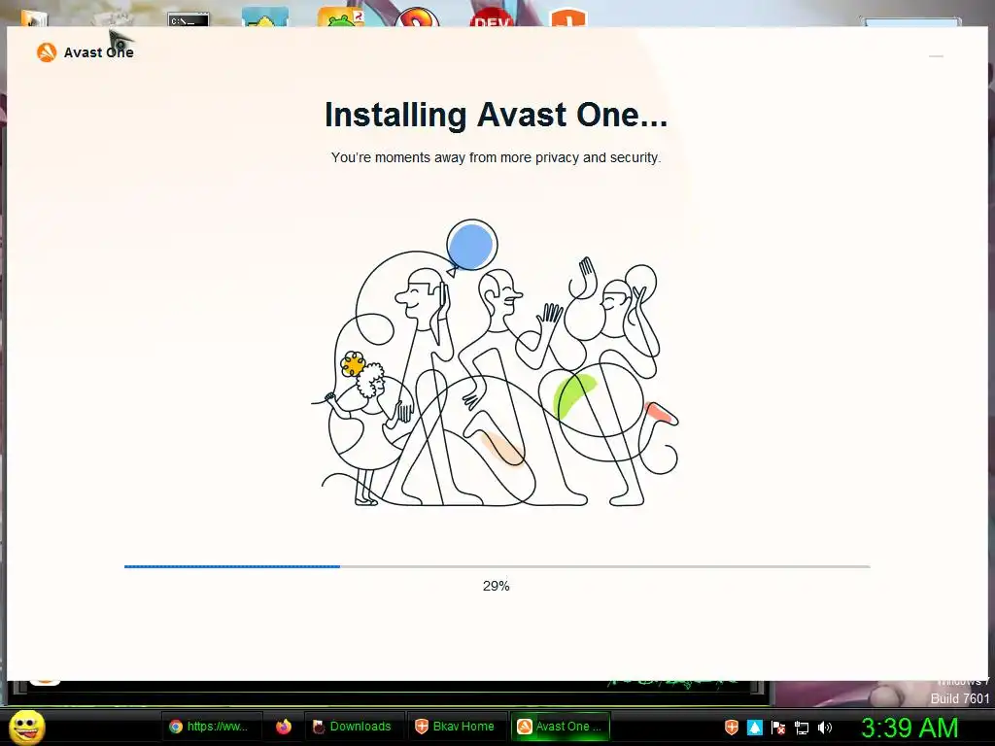Open the smiley face Start button
The width and height of the screenshot is (995, 746).
pos(27,727)
